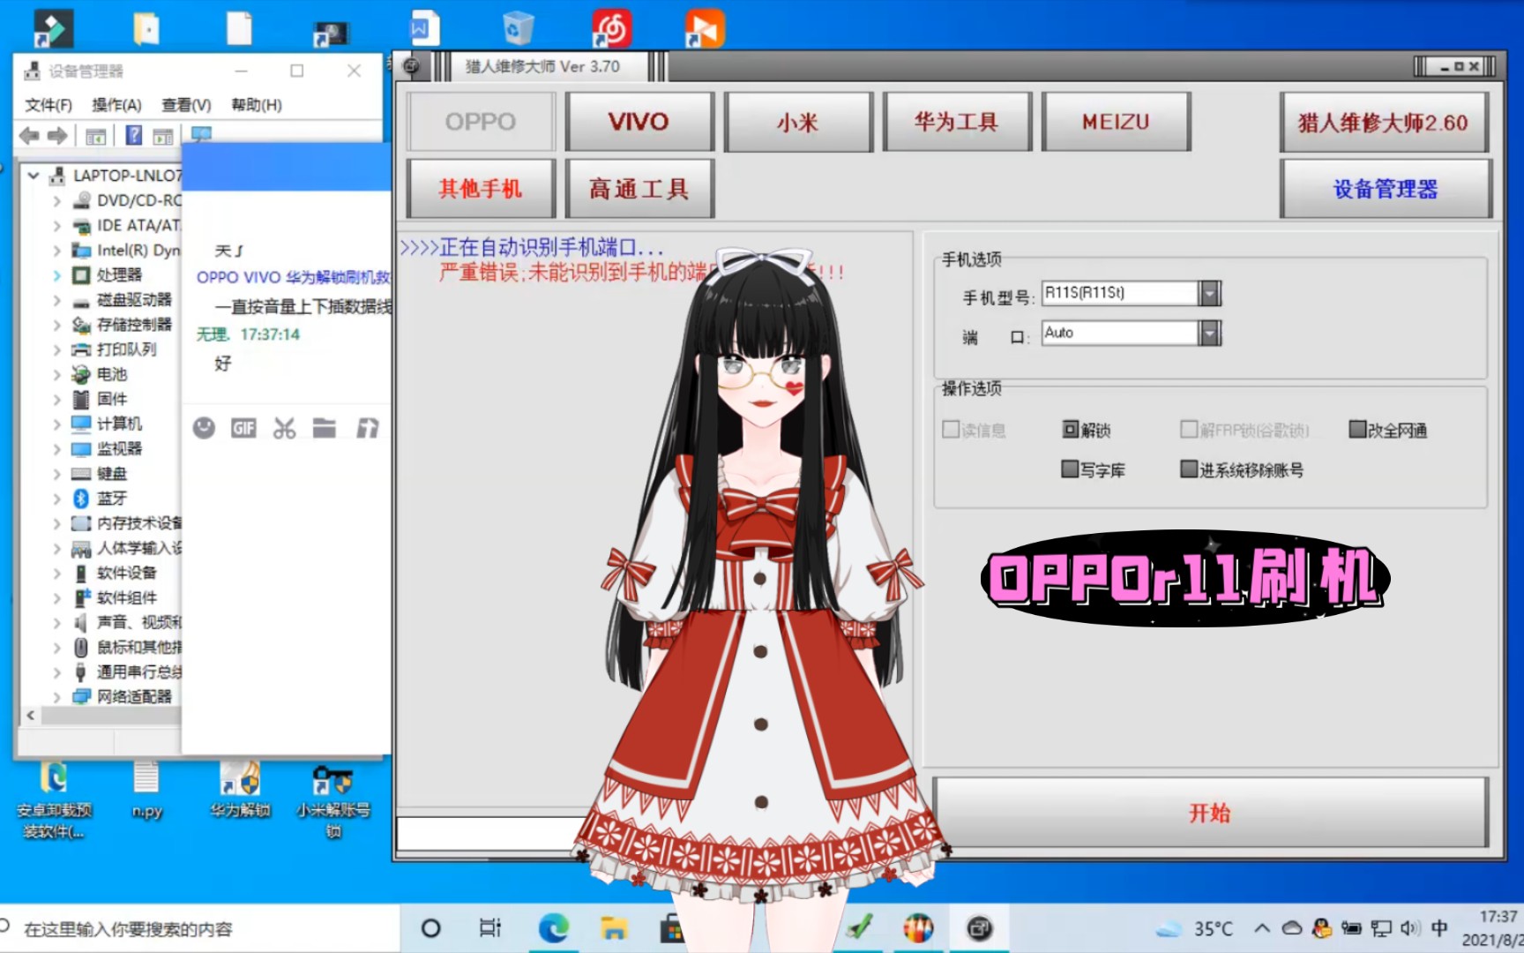Screen dimensions: 1524x953
Task: Click the GIF icon in the chat window
Action: 243,429
